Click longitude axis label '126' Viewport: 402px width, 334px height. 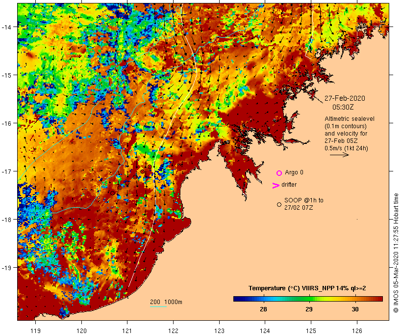(357, 331)
